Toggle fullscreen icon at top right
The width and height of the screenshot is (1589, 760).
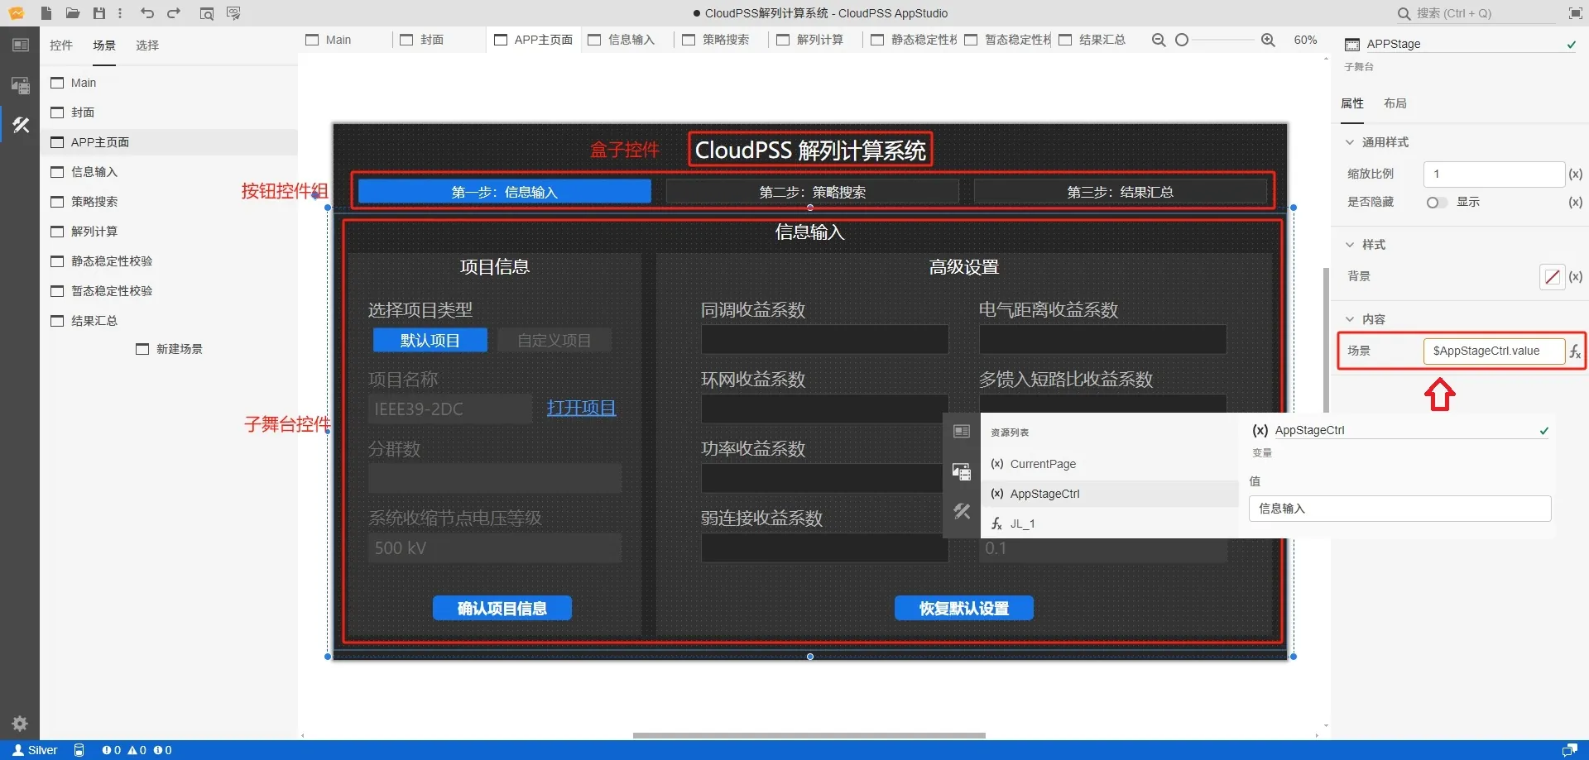tap(1576, 13)
